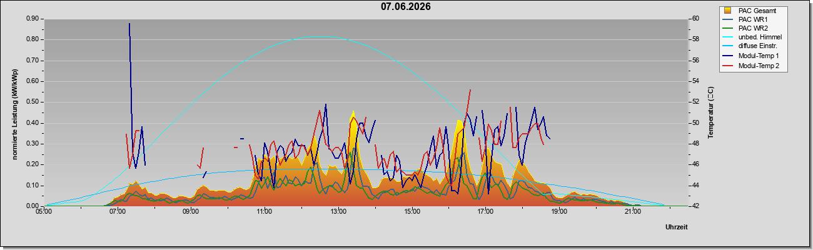Click the normierte Leistung (kW/kWp) axis title
The height and width of the screenshot is (250, 813).
tap(14, 116)
